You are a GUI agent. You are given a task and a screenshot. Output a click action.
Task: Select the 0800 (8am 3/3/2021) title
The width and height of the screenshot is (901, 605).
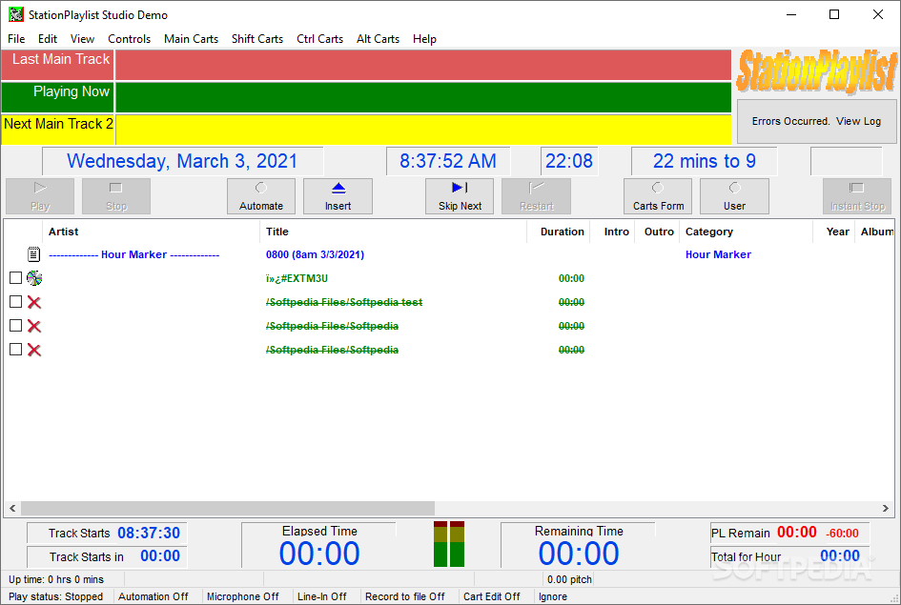point(315,254)
